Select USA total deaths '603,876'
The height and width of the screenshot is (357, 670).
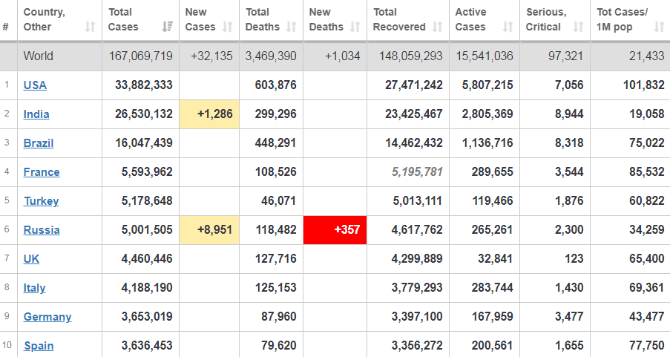coord(275,85)
